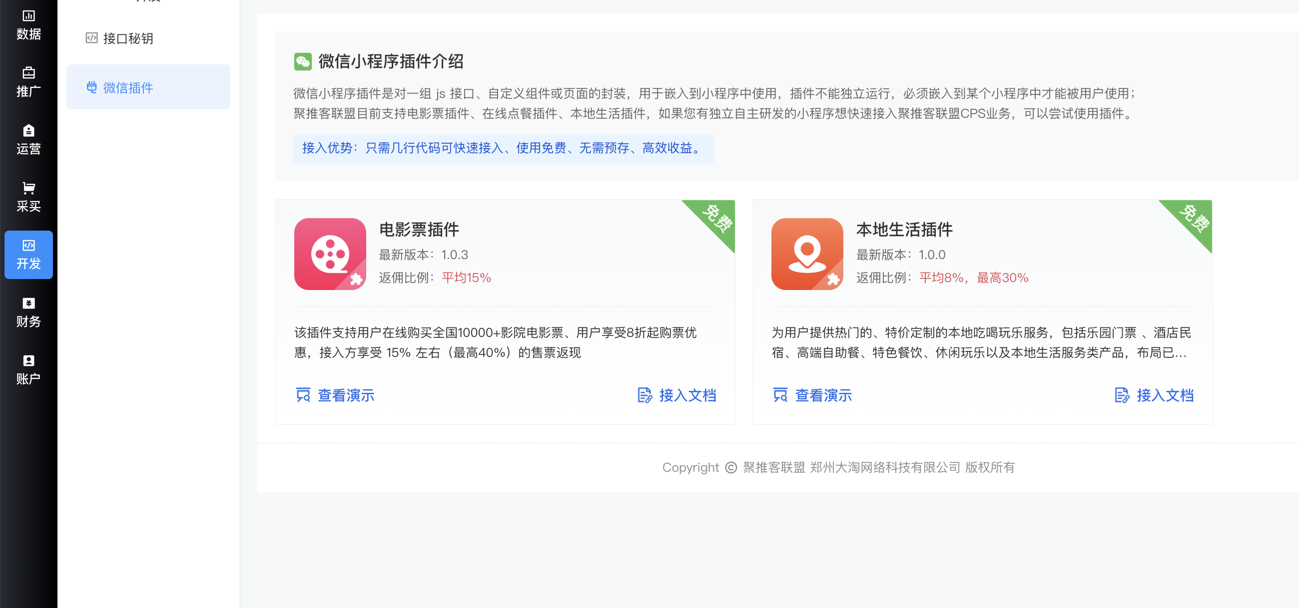
Task: Select the 微信插件 menu item
Action: click(x=127, y=88)
